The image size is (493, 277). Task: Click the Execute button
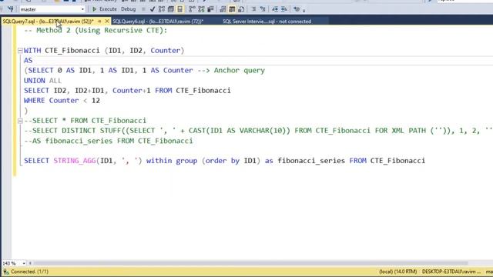tap(105, 9)
